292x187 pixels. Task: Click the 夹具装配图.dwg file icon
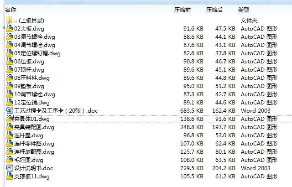[10, 127]
